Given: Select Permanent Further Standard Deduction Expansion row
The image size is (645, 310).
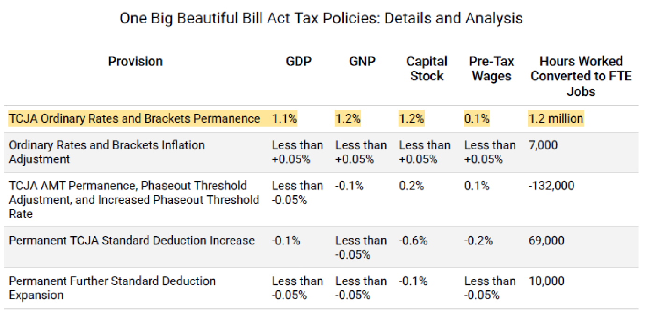Looking at the screenshot, I should pyautogui.click(x=322, y=288).
